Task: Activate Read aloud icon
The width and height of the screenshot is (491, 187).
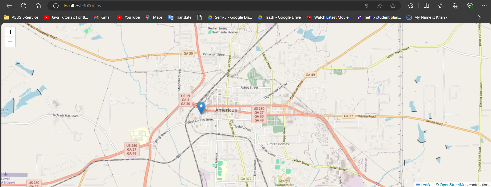Action: 380,6
